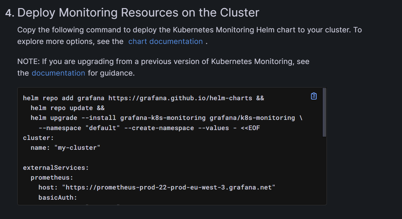Image resolution: width=402 pixels, height=219 pixels.
Task: Click the 'prometheus:' line in code
Action: (x=52, y=178)
